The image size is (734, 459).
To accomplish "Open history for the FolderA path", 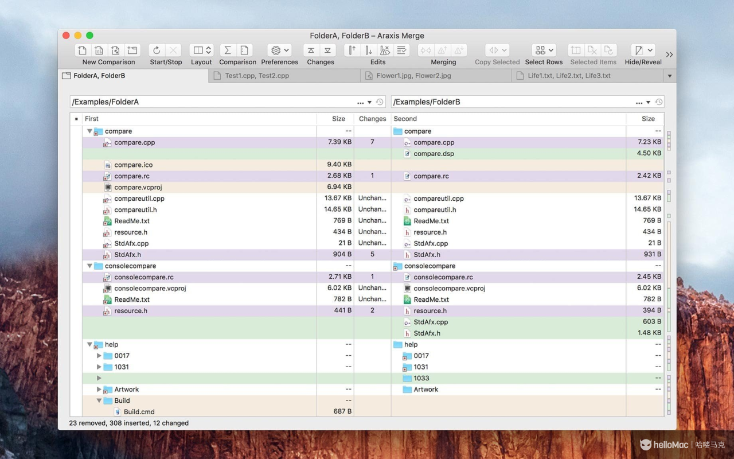I will point(380,102).
